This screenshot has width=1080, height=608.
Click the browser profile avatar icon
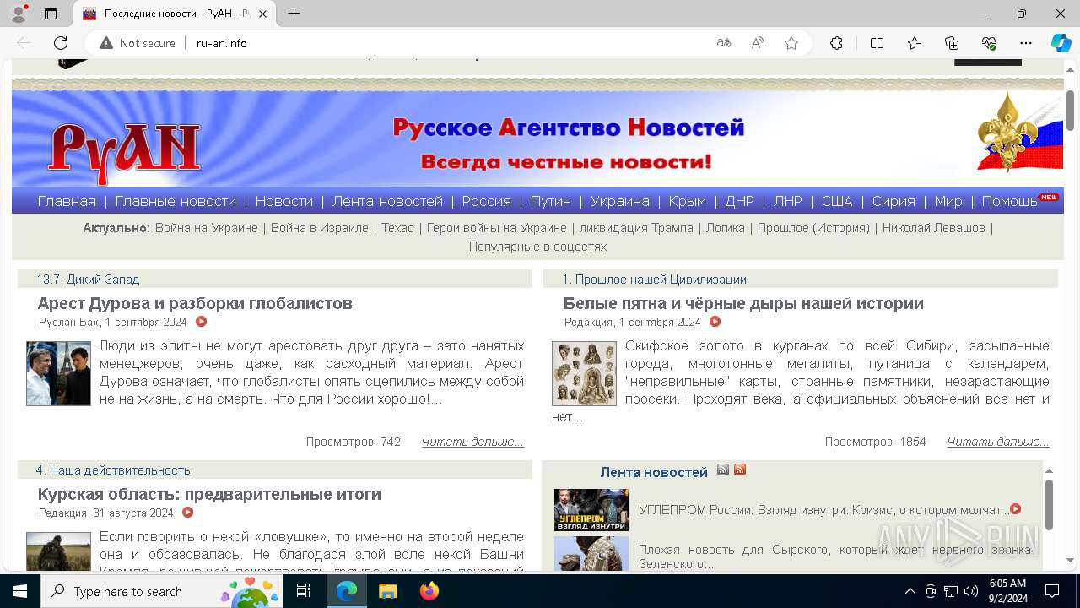pyautogui.click(x=19, y=14)
